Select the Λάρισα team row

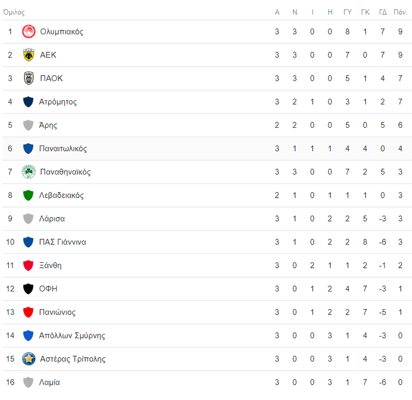tap(207, 219)
